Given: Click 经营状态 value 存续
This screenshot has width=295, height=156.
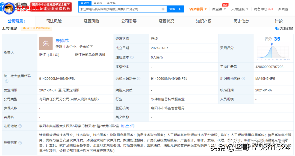Looking at the screenshot, I should point(154,39).
